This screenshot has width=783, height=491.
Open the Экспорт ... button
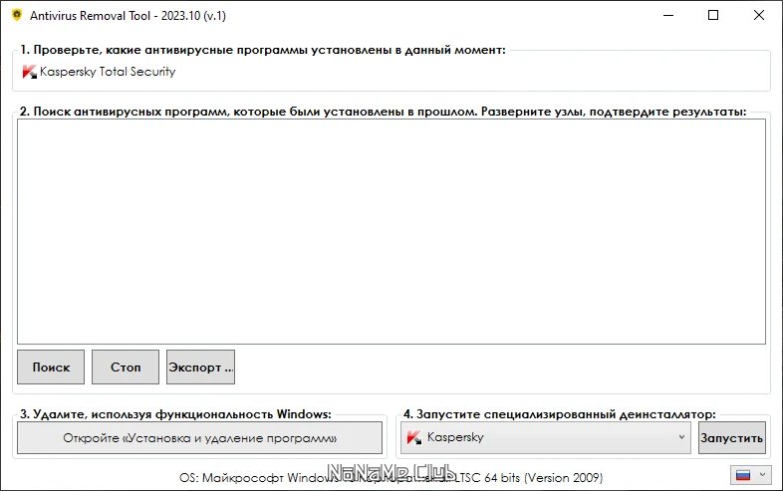(200, 368)
